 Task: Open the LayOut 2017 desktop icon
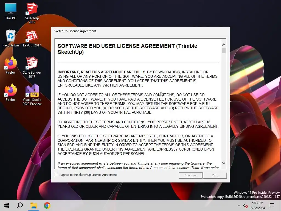(32, 39)
